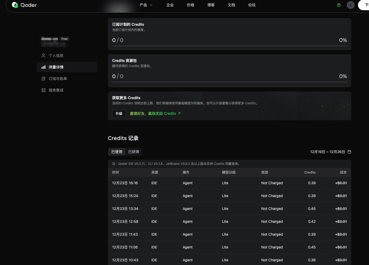This screenshot has width=369, height=265.
Task: Click the 服务集成 grid icon
Action: tap(44, 90)
